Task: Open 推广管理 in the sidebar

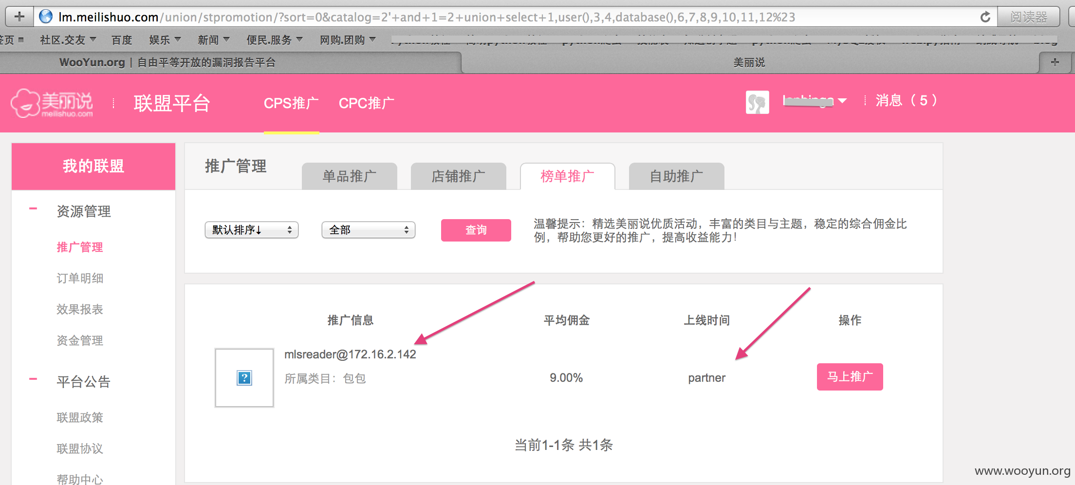Action: tap(80, 247)
